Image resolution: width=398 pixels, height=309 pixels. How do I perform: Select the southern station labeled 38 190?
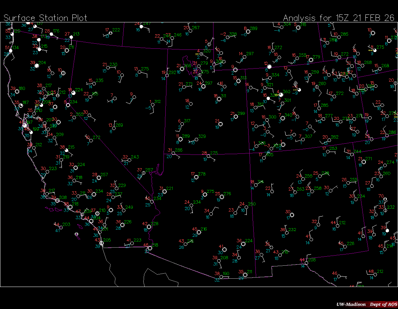(221, 277)
